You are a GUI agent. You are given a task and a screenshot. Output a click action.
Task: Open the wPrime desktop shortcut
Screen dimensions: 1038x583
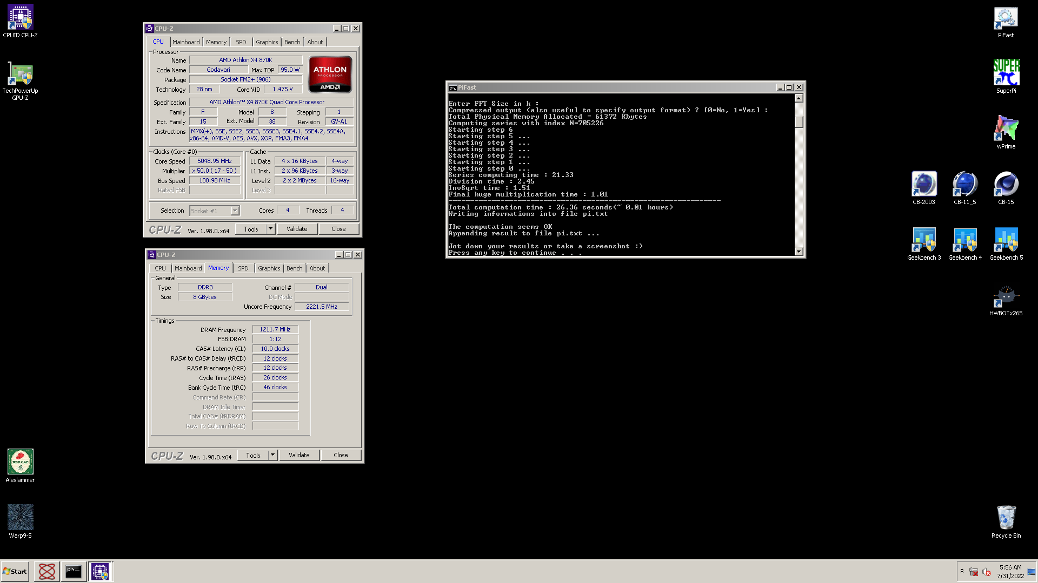[1006, 132]
